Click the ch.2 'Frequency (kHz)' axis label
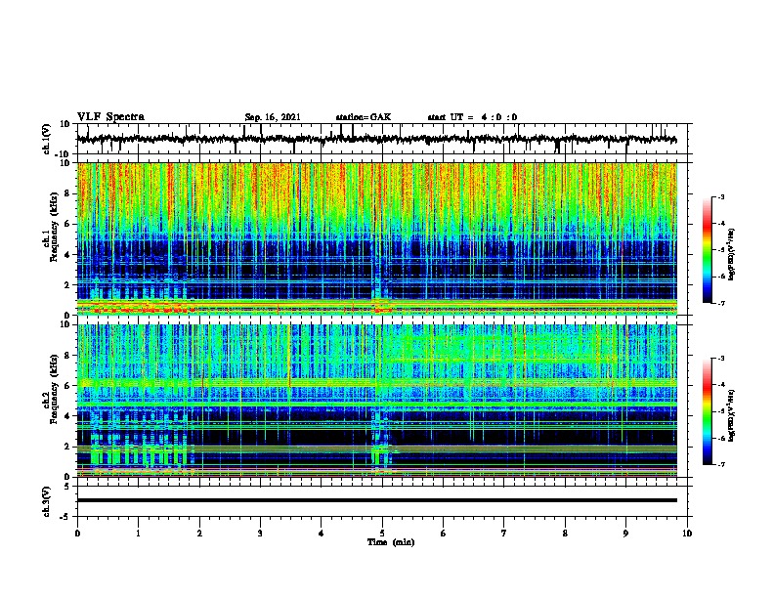Image resolution: width=774 pixels, height=598 pixels. coord(54,388)
